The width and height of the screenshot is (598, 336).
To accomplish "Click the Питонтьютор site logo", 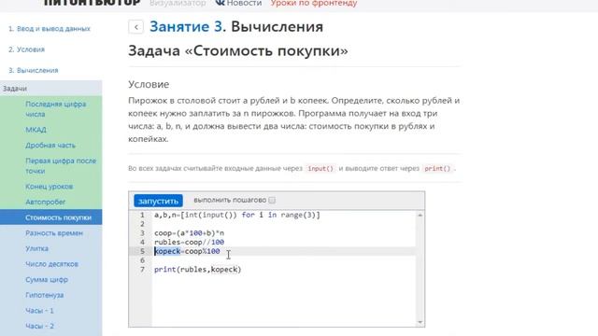I will pos(93,3).
